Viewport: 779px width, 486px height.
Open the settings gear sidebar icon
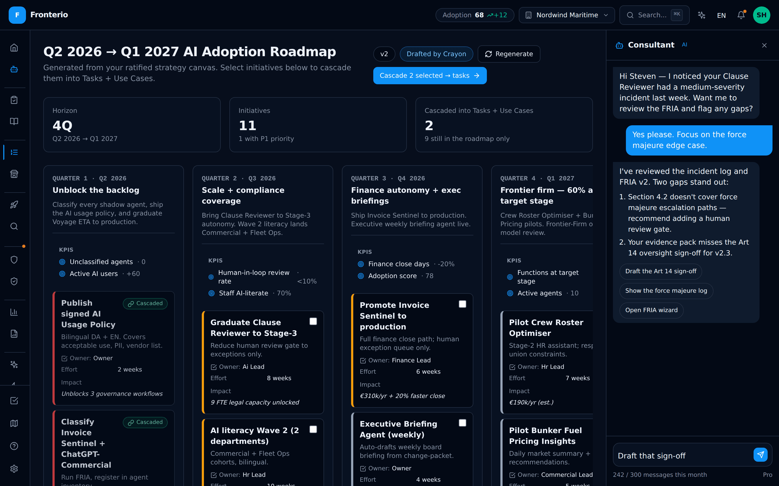pos(14,469)
